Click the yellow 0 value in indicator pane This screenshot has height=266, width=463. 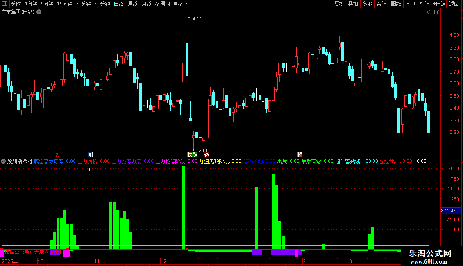91,170
